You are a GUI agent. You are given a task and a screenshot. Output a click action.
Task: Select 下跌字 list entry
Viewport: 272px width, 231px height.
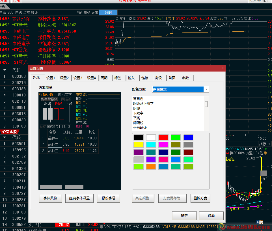138,113
